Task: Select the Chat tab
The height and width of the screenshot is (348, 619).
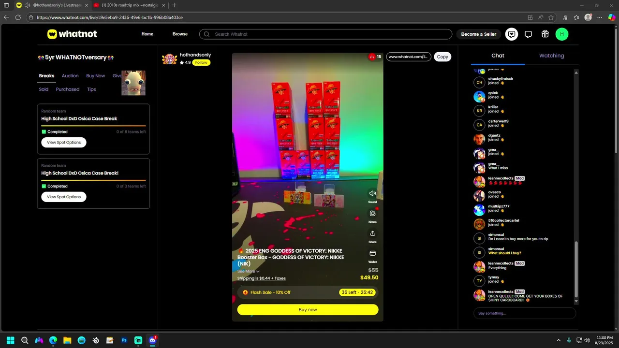Action: (498, 56)
